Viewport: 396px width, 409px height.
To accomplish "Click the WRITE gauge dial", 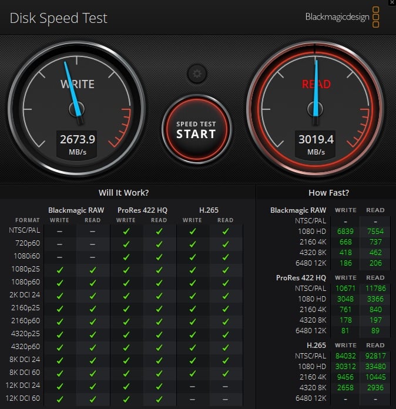I will click(77, 109).
